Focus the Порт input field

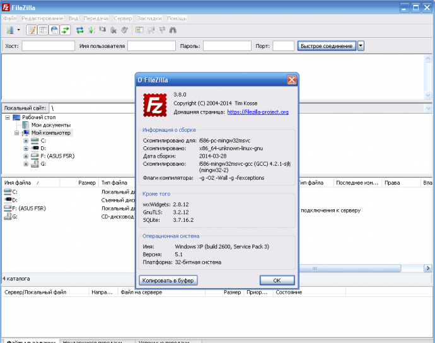(283, 46)
